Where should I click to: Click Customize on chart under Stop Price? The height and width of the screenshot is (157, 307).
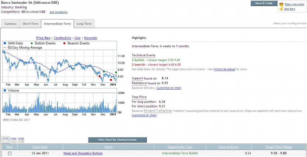(144, 115)
